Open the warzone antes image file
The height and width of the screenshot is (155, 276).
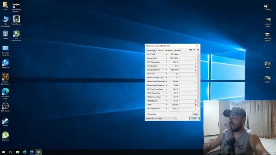point(267,22)
